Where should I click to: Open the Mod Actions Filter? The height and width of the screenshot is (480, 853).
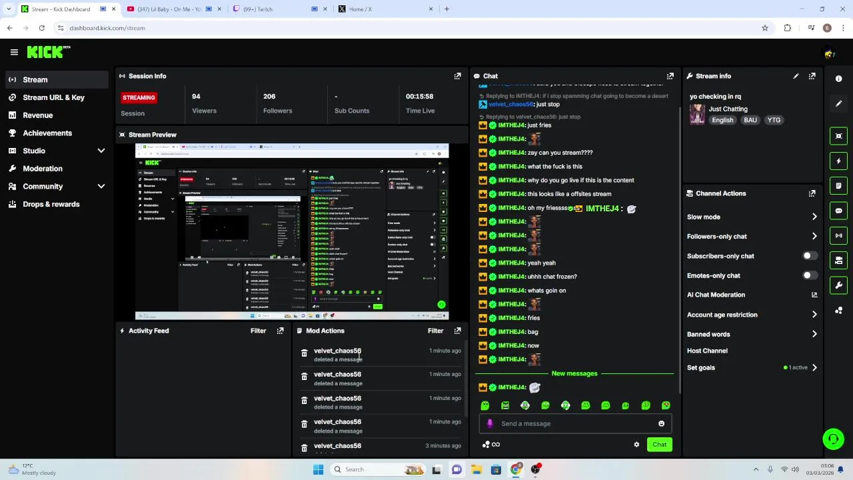click(435, 331)
